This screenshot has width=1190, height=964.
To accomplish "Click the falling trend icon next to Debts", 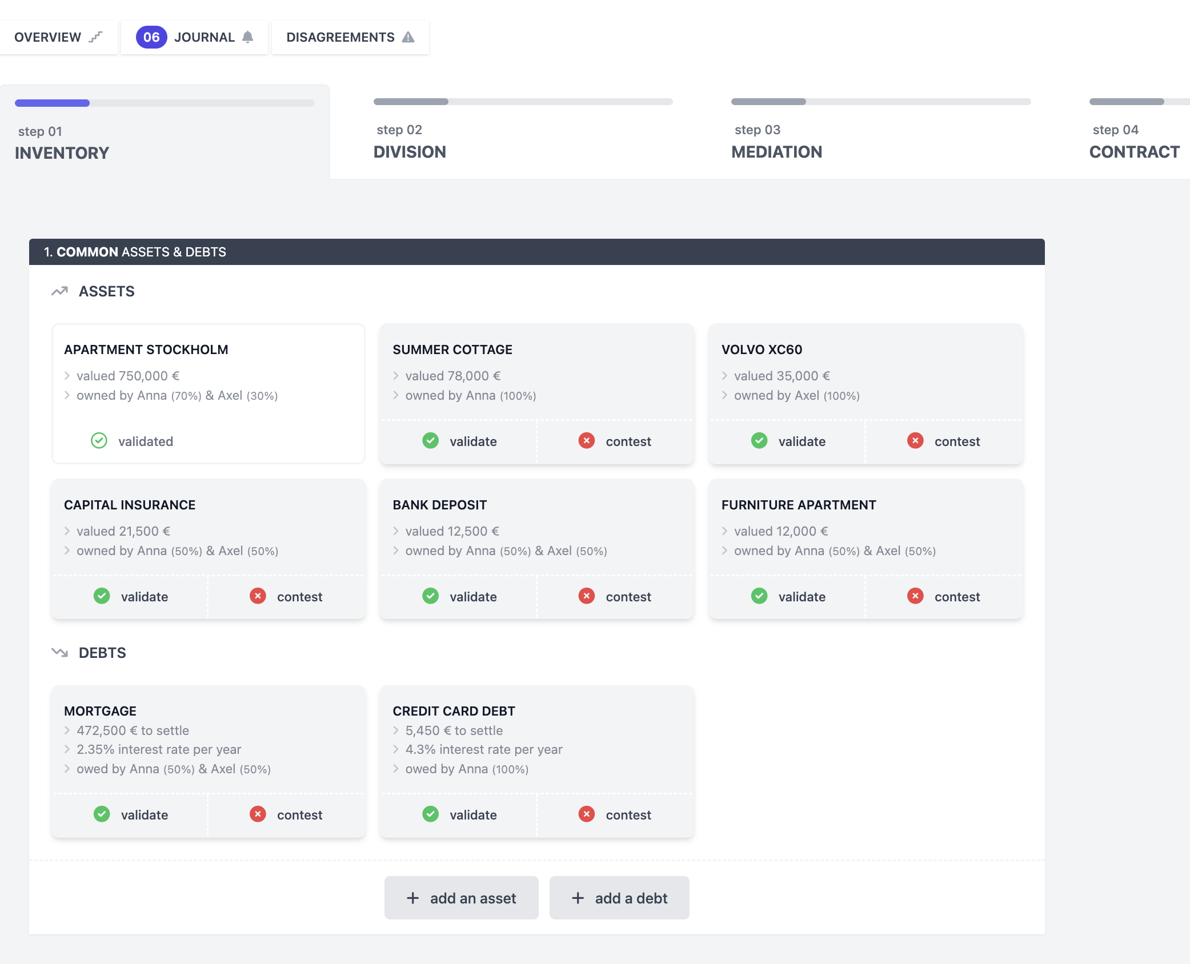I will (x=59, y=652).
